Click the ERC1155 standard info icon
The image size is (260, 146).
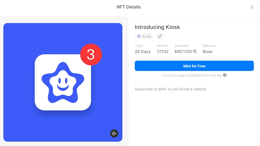pyautogui.click(x=195, y=51)
